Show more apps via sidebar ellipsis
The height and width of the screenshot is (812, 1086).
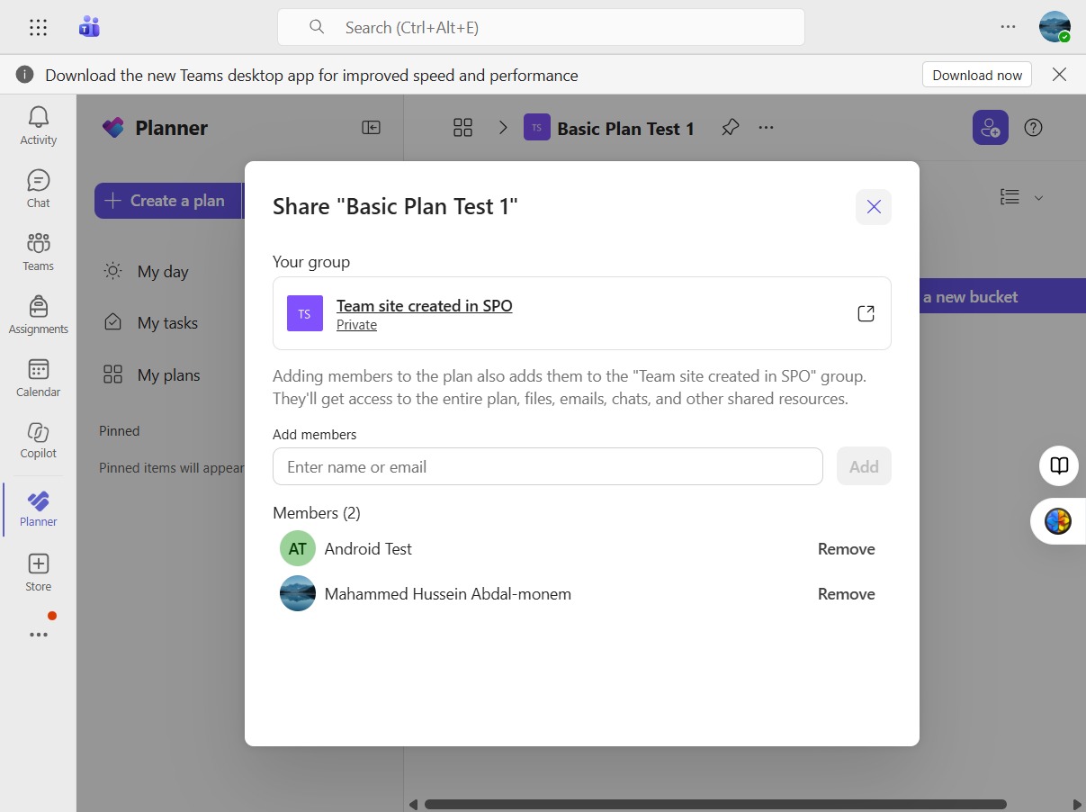[38, 635]
